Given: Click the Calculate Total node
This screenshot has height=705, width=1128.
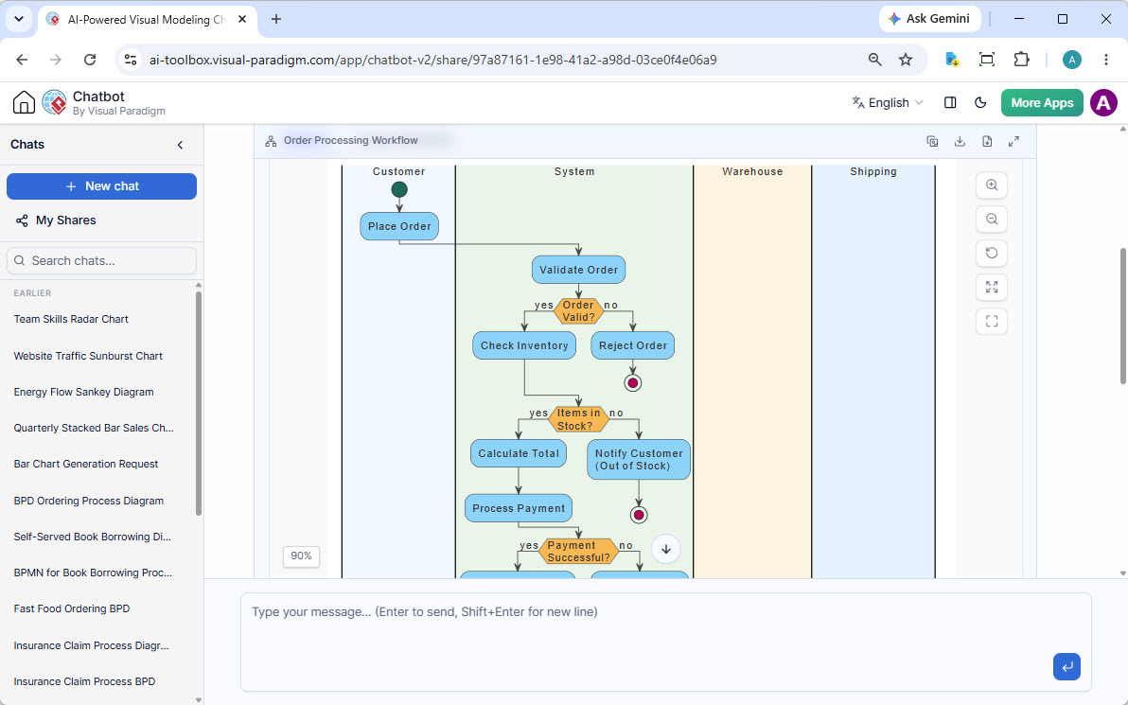Looking at the screenshot, I should [x=519, y=453].
